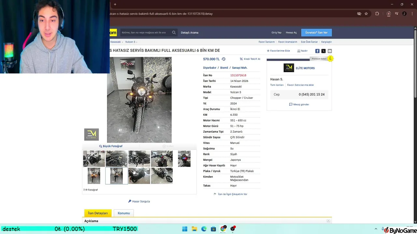Select last thumbnail in bottom row
The width and height of the screenshot is (417, 234).
[162, 176]
